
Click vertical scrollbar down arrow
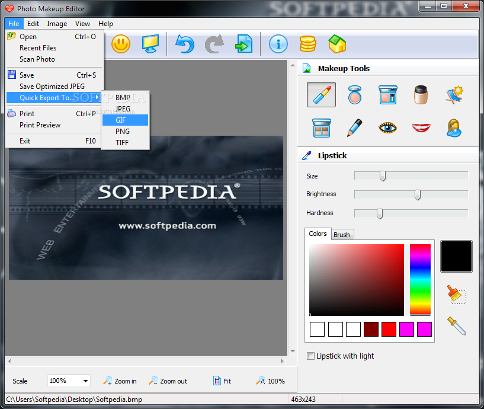[293, 352]
